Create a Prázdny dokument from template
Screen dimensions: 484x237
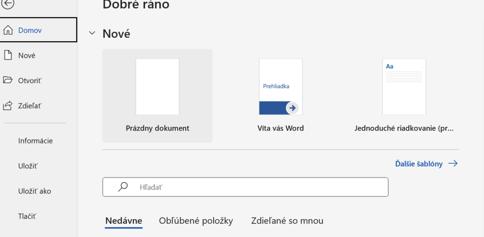[157, 95]
